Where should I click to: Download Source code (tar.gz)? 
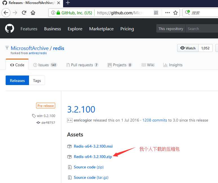pos(91,177)
